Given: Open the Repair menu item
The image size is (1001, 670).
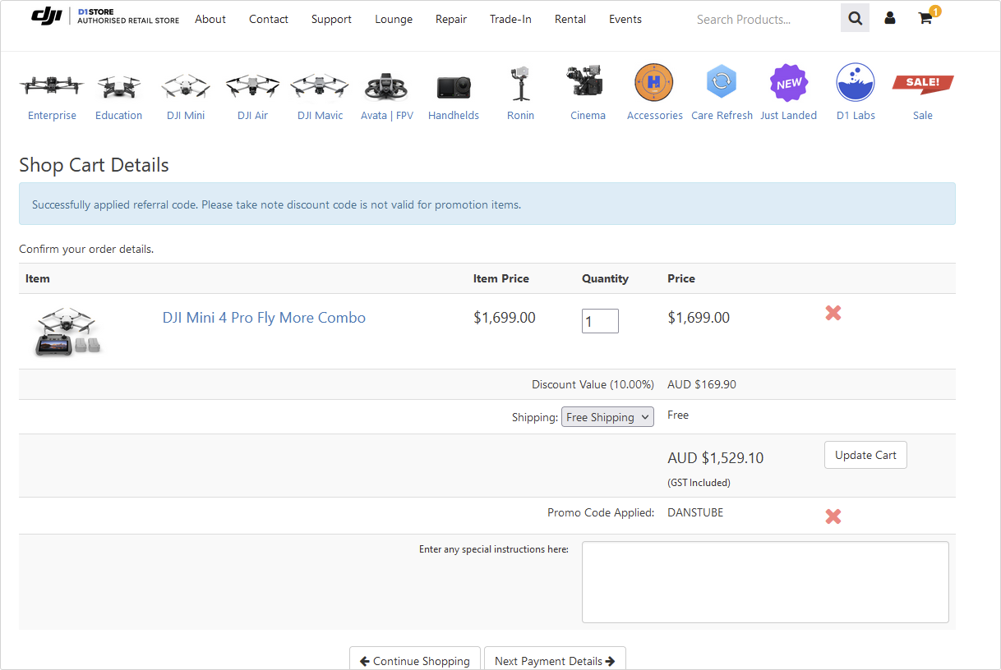Looking at the screenshot, I should [x=451, y=19].
